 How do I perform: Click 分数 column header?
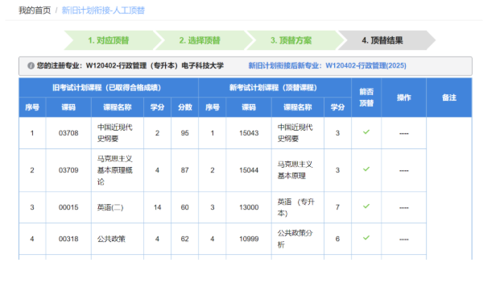point(185,107)
